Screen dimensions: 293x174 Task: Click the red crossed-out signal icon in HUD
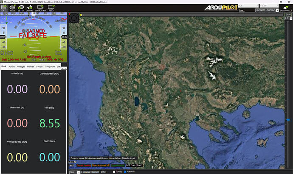point(63,19)
